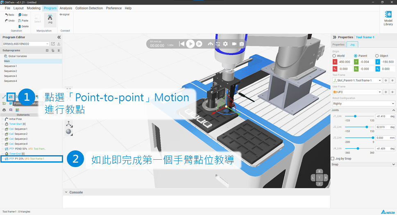This screenshot has width=397, height=215.
Task: Open the Model Library
Action: click(388, 18)
